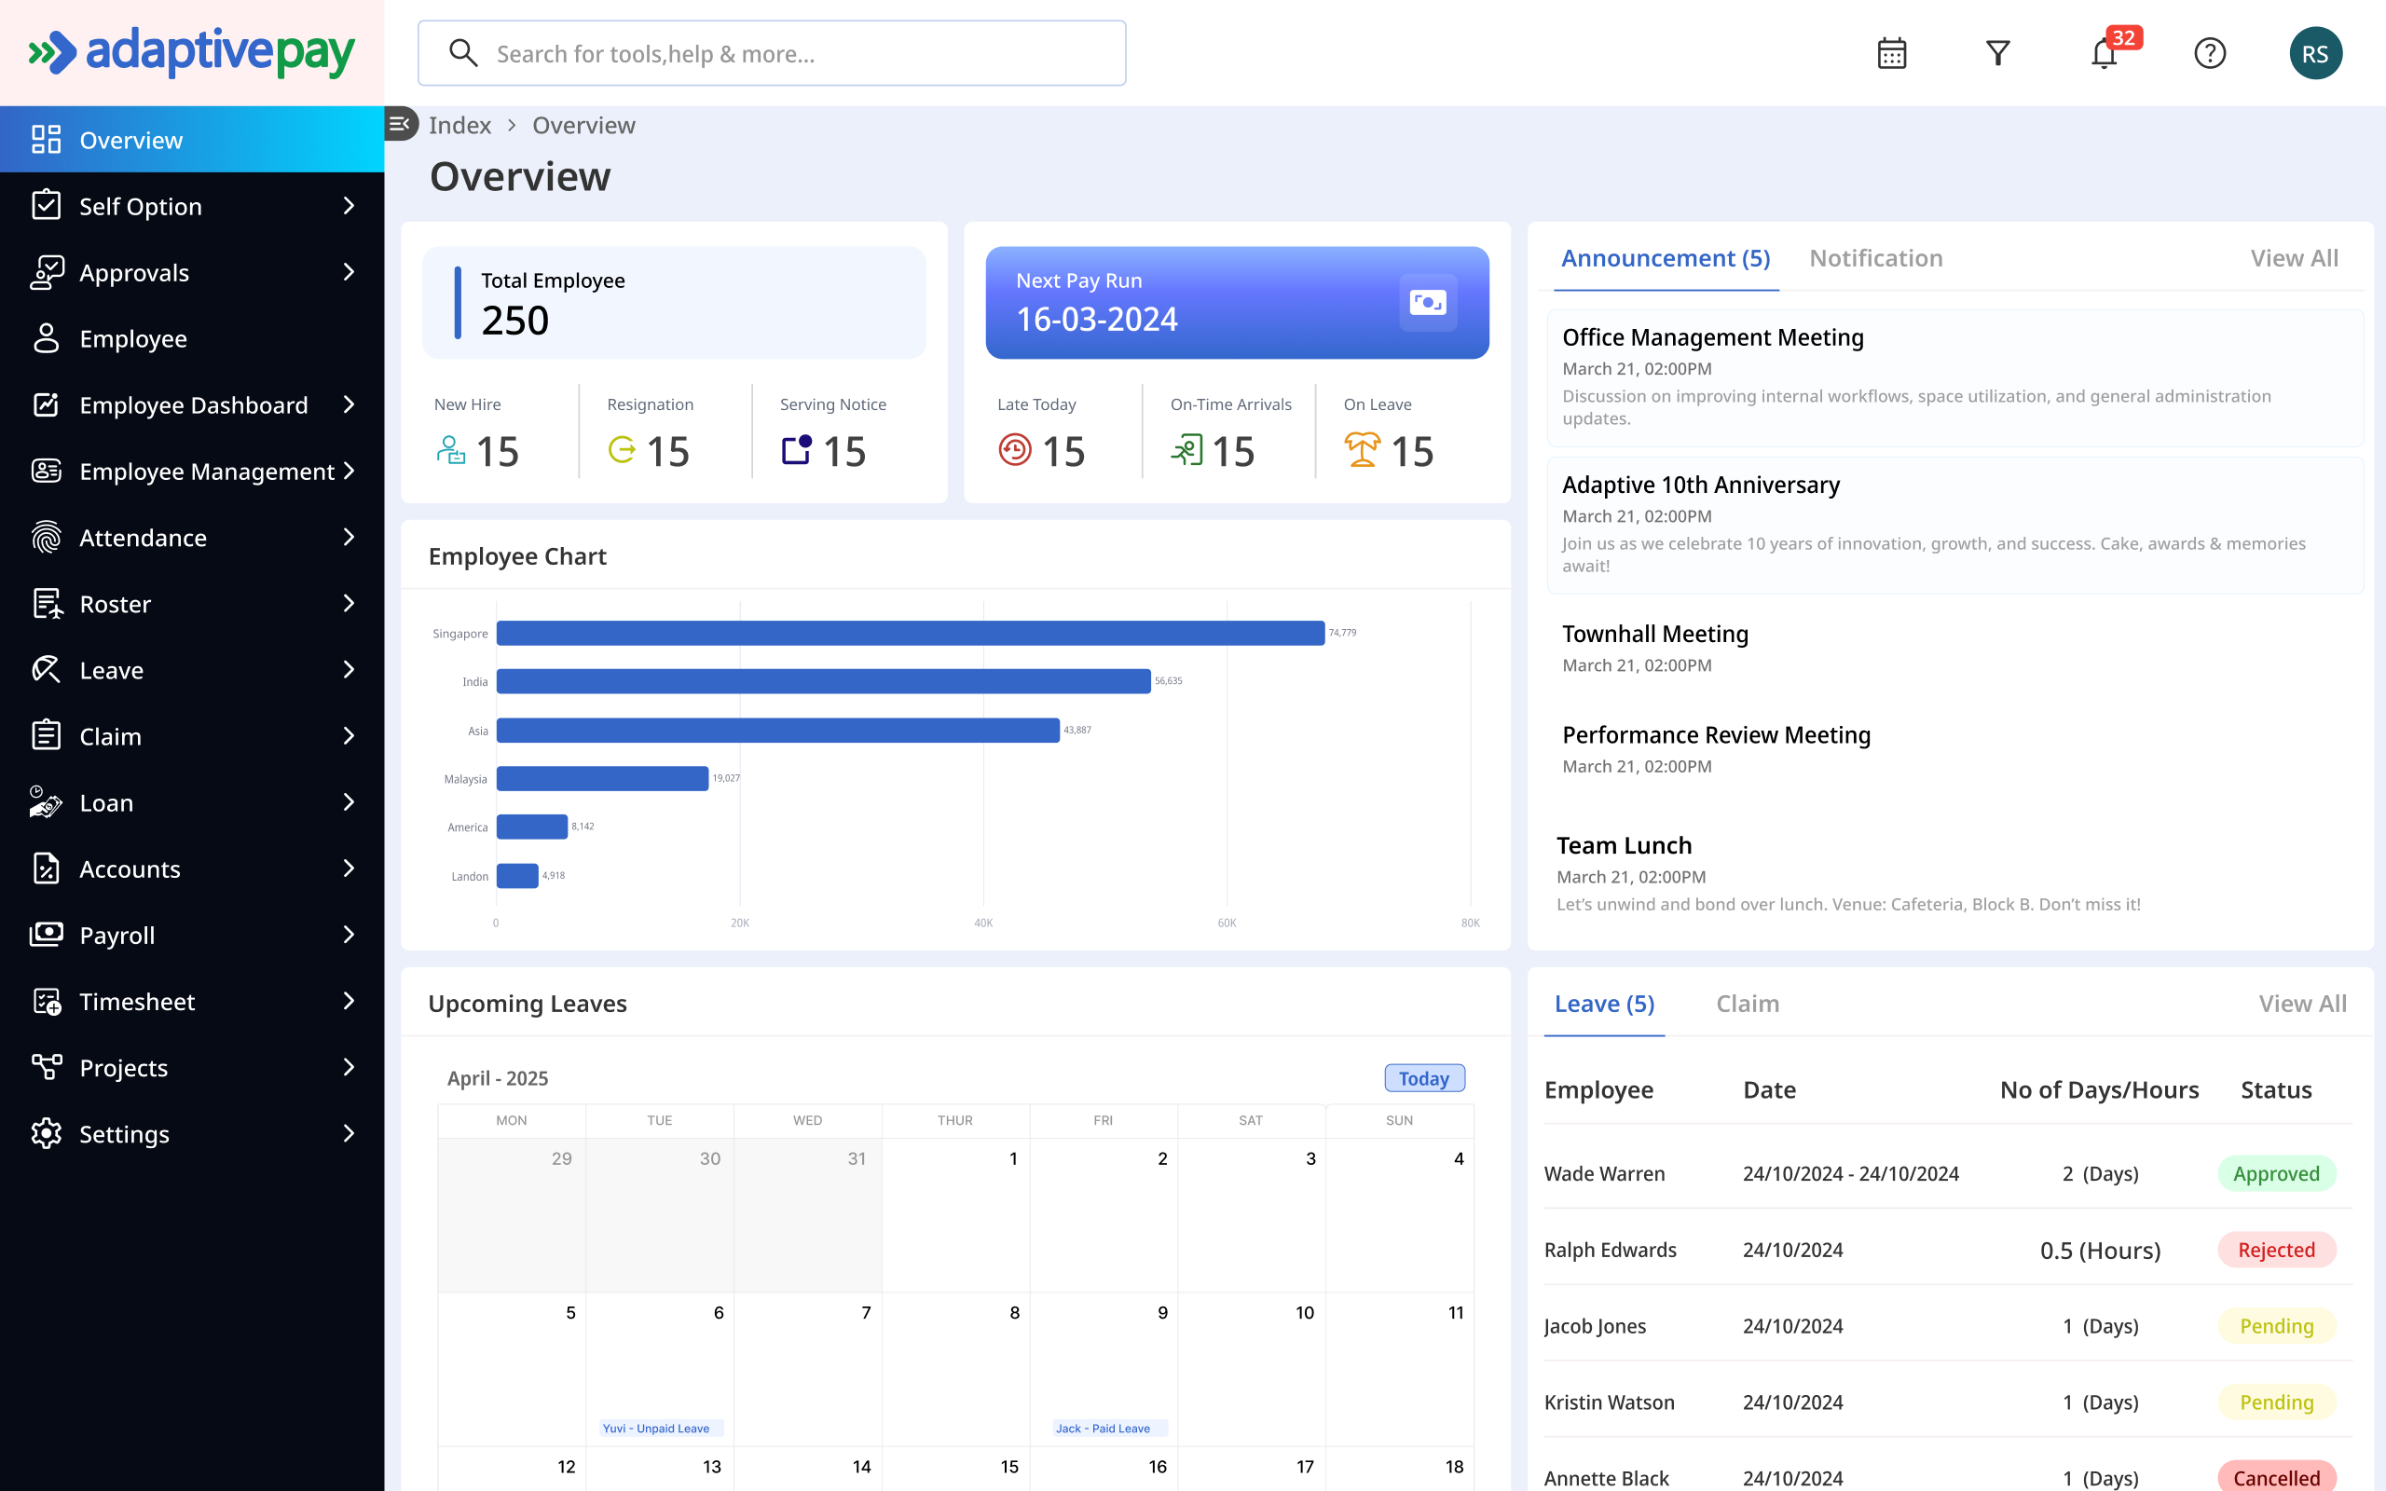Click the Accounts percent-file icon

pyautogui.click(x=47, y=869)
